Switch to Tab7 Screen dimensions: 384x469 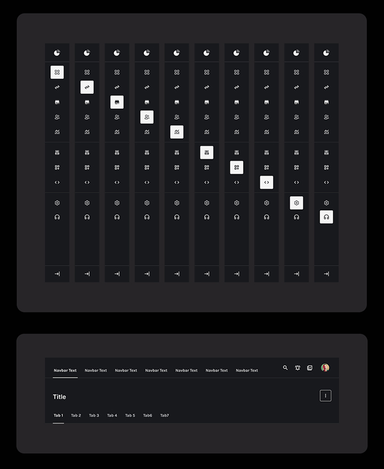[164, 415]
